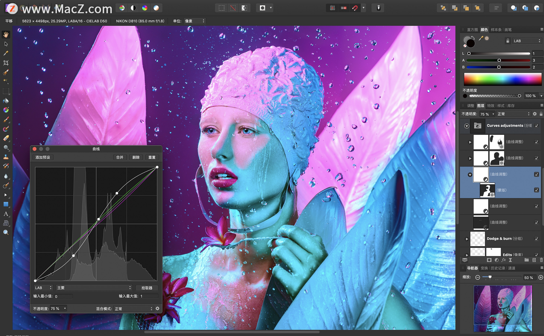Select the Flood Fill bucket tool
This screenshot has height=336, width=544.
(x=6, y=101)
